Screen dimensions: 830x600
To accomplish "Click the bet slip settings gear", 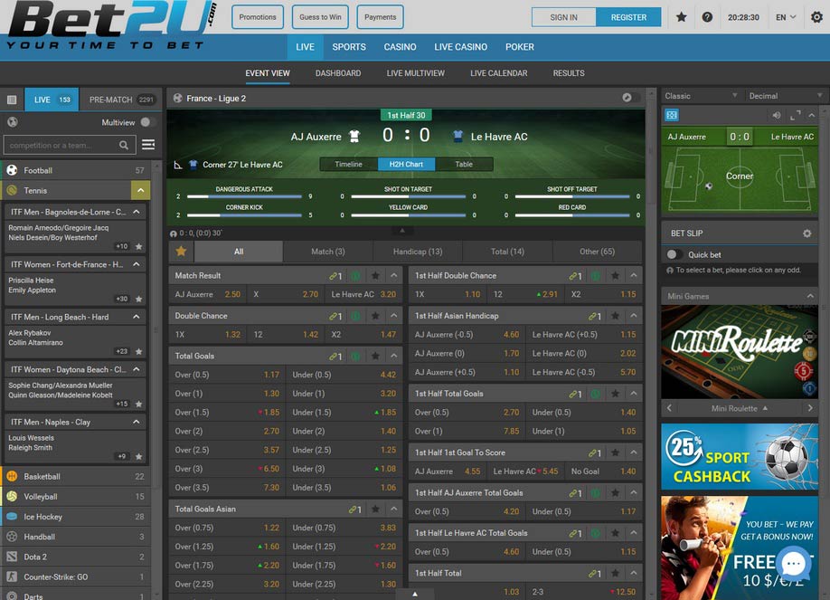I will pyautogui.click(x=806, y=233).
